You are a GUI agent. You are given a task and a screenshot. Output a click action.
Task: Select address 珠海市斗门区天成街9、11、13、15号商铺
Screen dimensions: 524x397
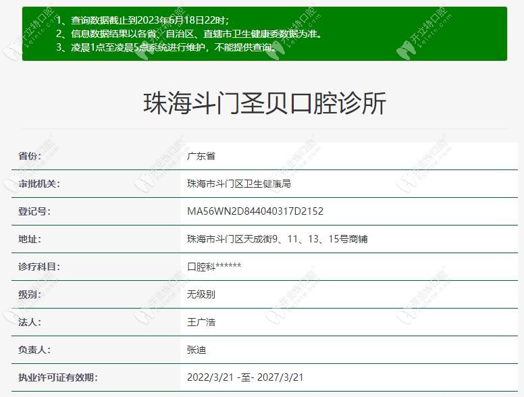[277, 239]
